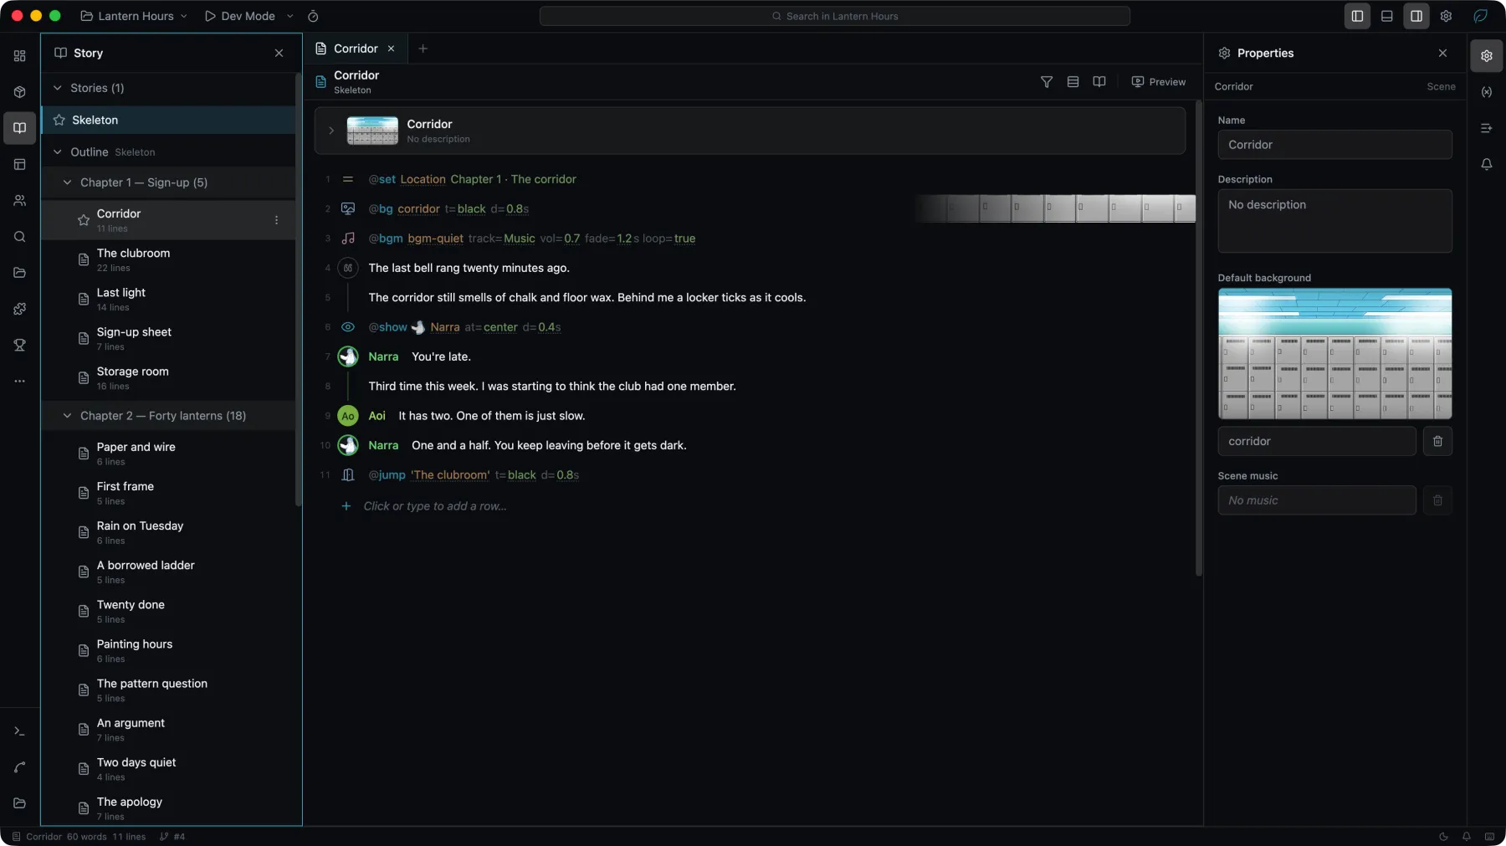The width and height of the screenshot is (1506, 846).
Task: Click the Lantern Hours leaf icon top right
Action: [1480, 16]
